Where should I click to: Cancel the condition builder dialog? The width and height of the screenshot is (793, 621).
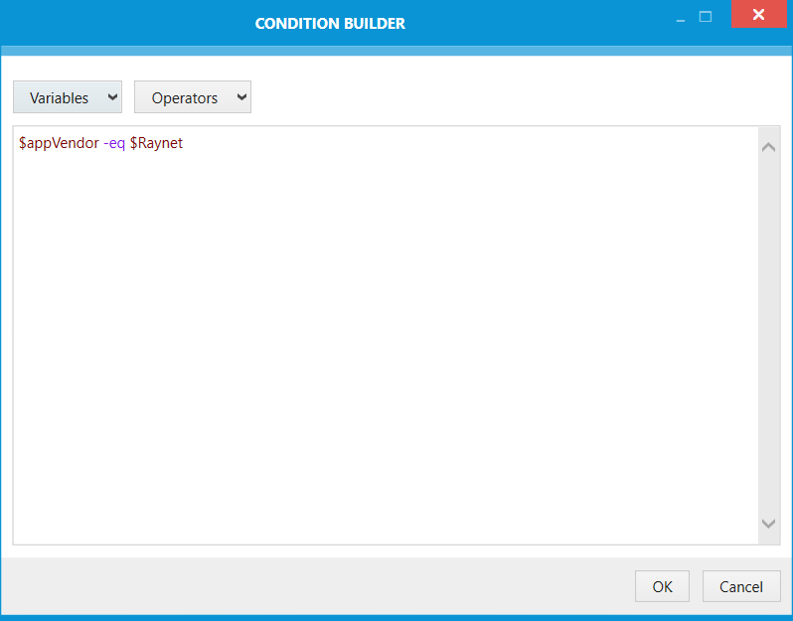(741, 586)
